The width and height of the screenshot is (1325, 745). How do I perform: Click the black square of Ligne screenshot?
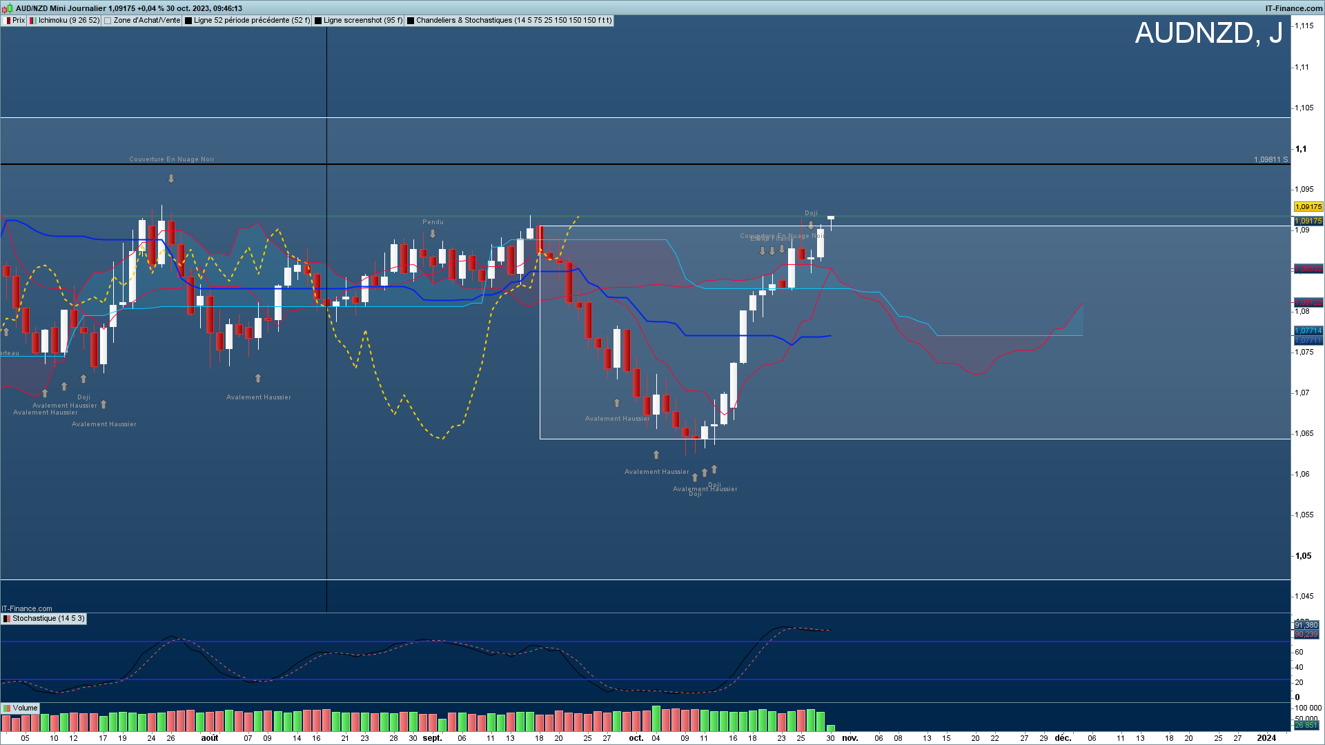(318, 21)
